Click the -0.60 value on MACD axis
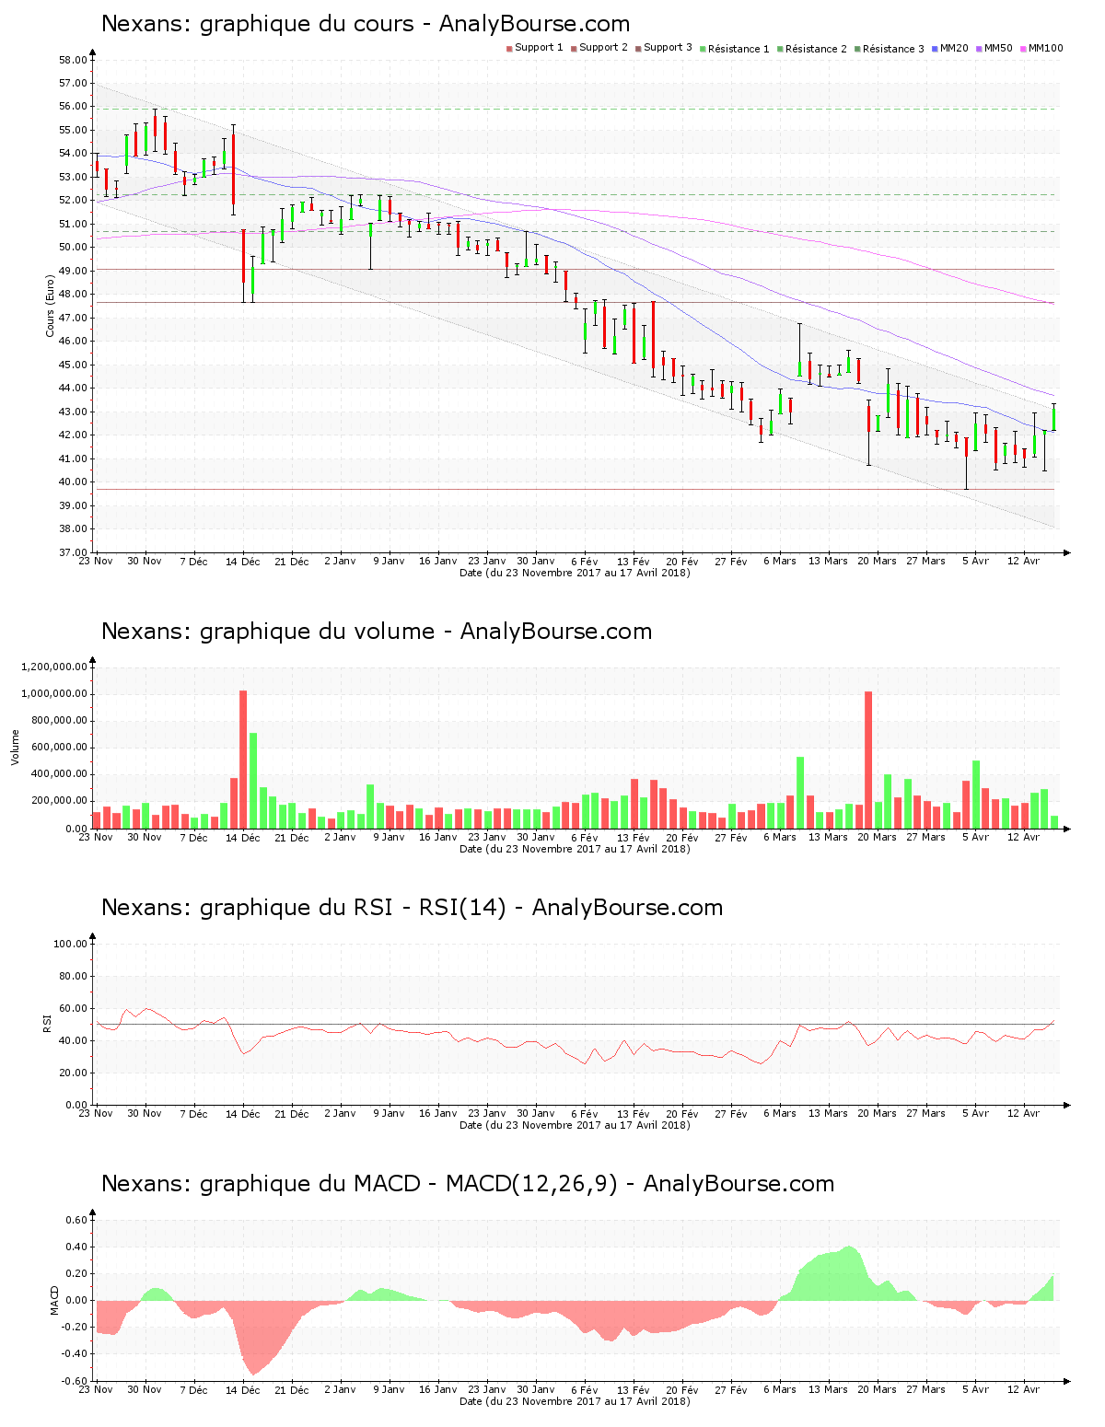Viewport: 1105px width, 1427px height. click(76, 1381)
